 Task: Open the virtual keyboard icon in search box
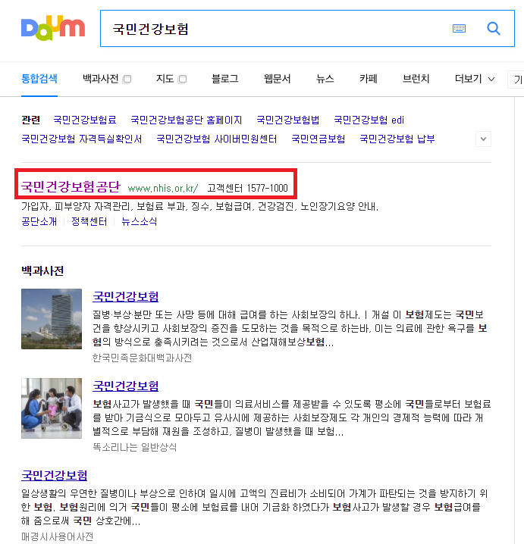pyautogui.click(x=459, y=29)
